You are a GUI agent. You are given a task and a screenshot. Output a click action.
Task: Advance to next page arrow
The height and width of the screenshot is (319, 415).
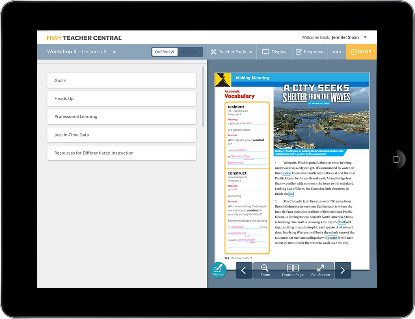[x=343, y=270]
